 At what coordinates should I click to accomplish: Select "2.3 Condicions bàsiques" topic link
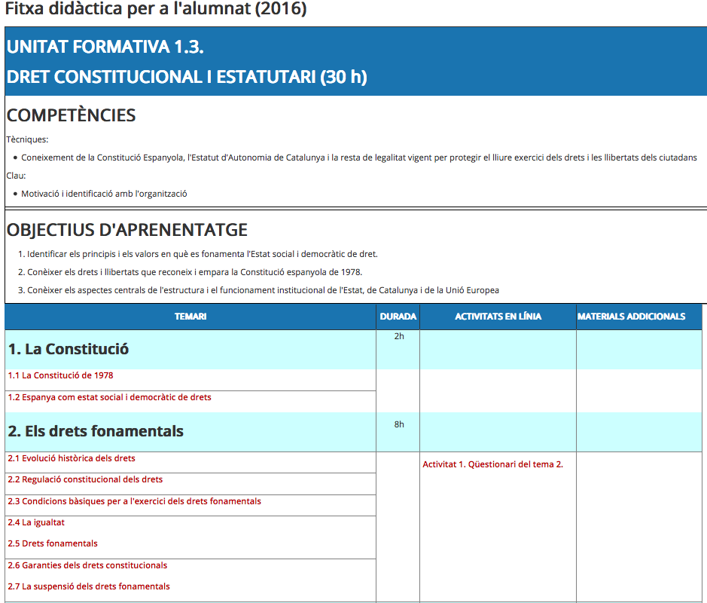coord(134,501)
